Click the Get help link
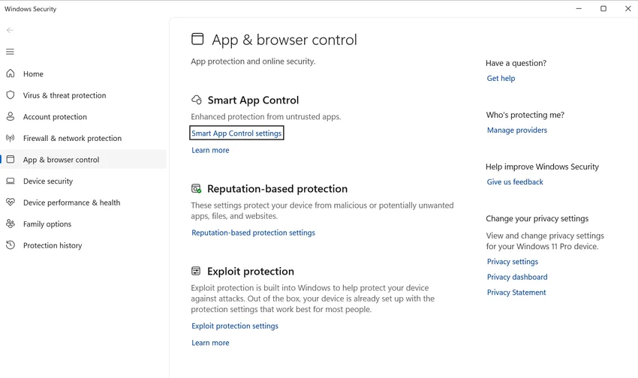The height and width of the screenshot is (378, 638). [501, 79]
